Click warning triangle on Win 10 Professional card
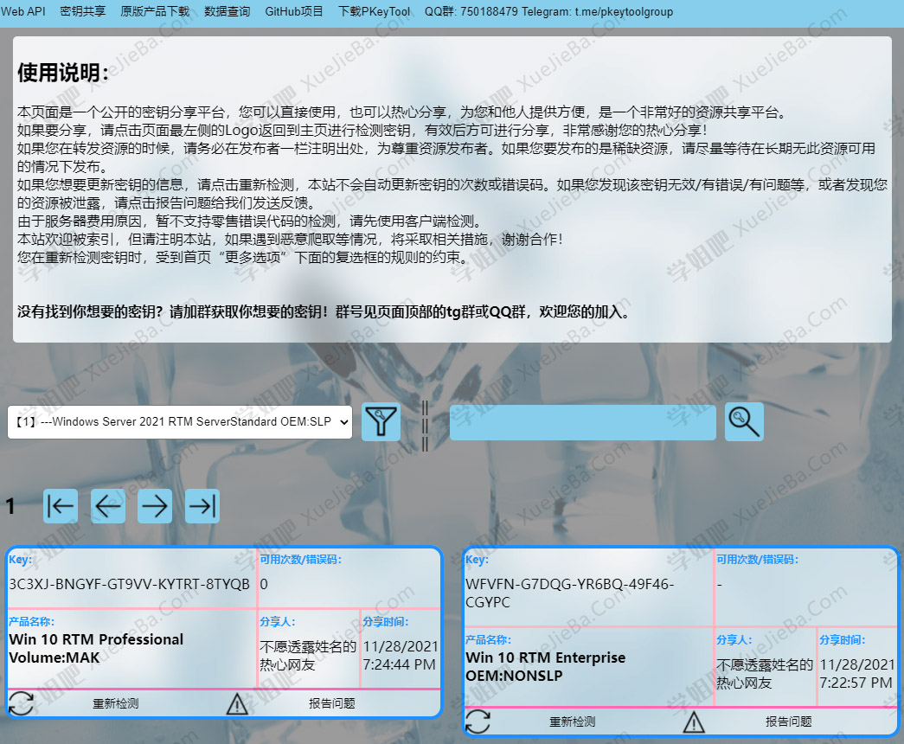This screenshot has height=744, width=904. (237, 703)
